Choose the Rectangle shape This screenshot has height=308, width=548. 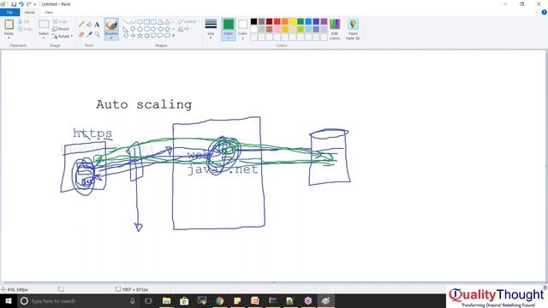pos(146,21)
